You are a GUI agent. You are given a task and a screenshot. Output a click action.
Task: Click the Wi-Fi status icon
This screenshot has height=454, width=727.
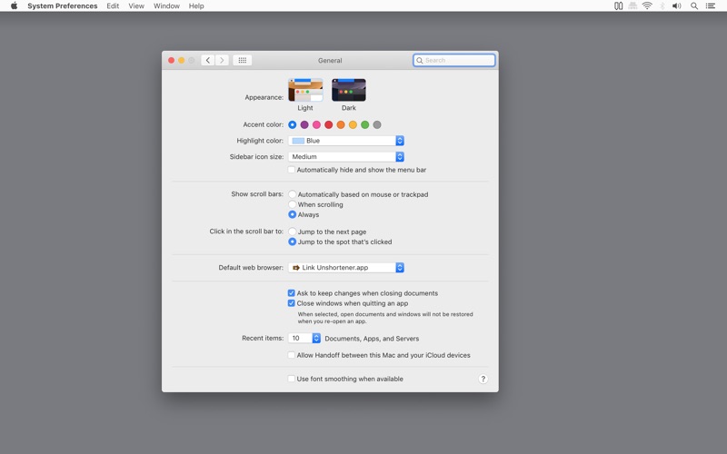point(647,6)
